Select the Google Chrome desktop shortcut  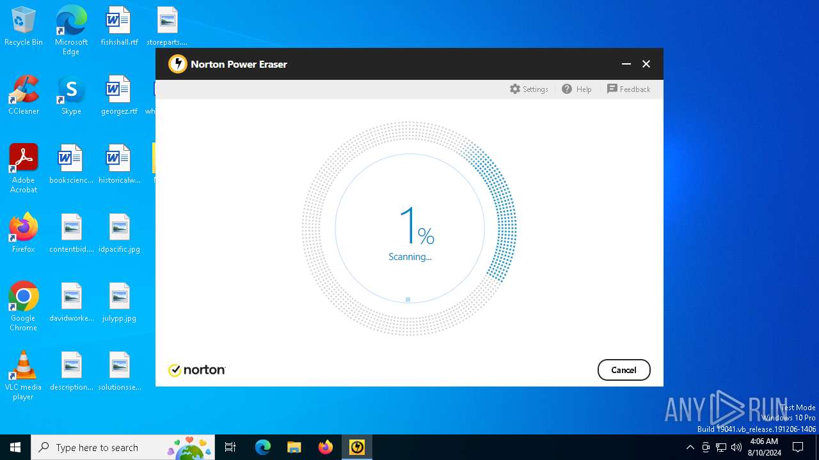(x=24, y=307)
